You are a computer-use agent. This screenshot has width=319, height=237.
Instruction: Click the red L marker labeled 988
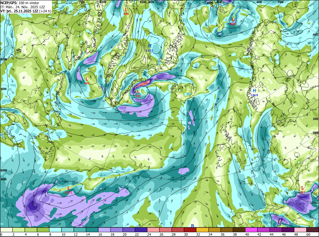click(233, 19)
